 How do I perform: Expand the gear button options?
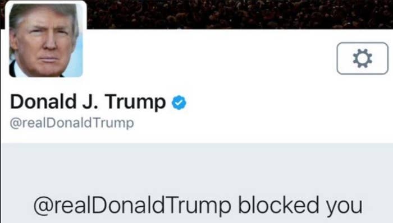[363, 58]
